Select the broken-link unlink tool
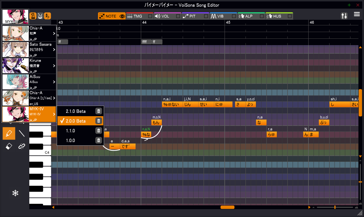The width and height of the screenshot is (364, 217). 22,146
